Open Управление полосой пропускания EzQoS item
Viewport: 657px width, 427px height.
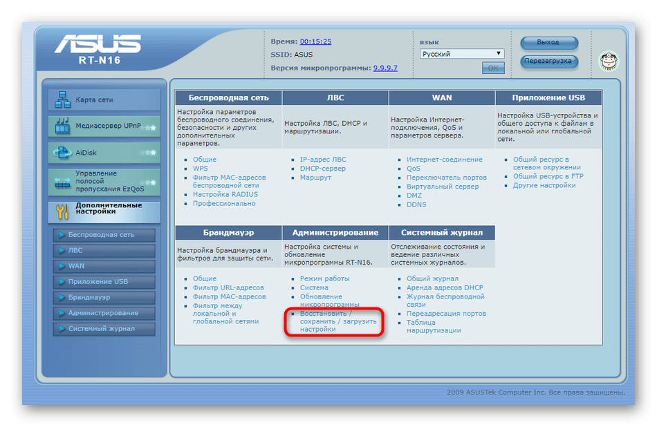pyautogui.click(x=104, y=182)
